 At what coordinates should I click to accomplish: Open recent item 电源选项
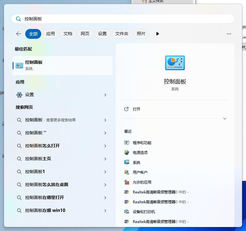(x=140, y=152)
